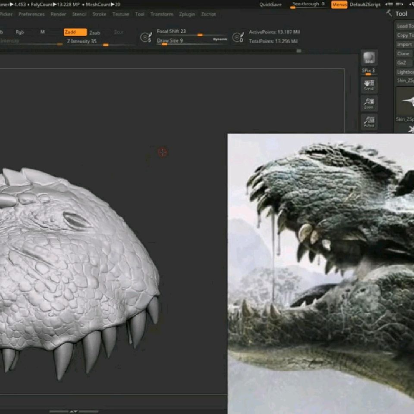Open the Stroke menu

pos(99,14)
